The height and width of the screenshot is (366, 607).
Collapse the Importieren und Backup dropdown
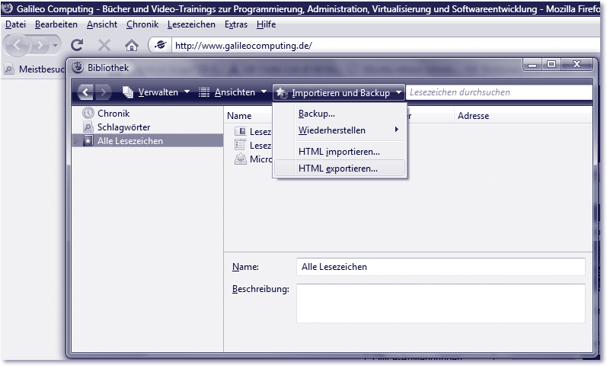point(339,93)
